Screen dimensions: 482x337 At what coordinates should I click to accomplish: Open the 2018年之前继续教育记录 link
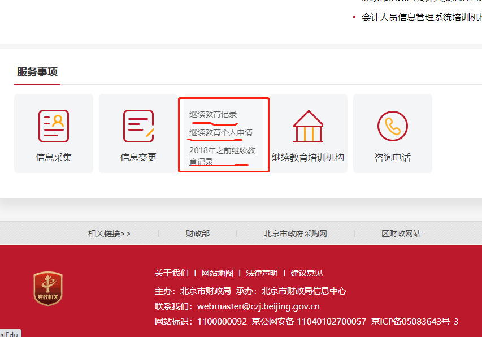click(222, 155)
